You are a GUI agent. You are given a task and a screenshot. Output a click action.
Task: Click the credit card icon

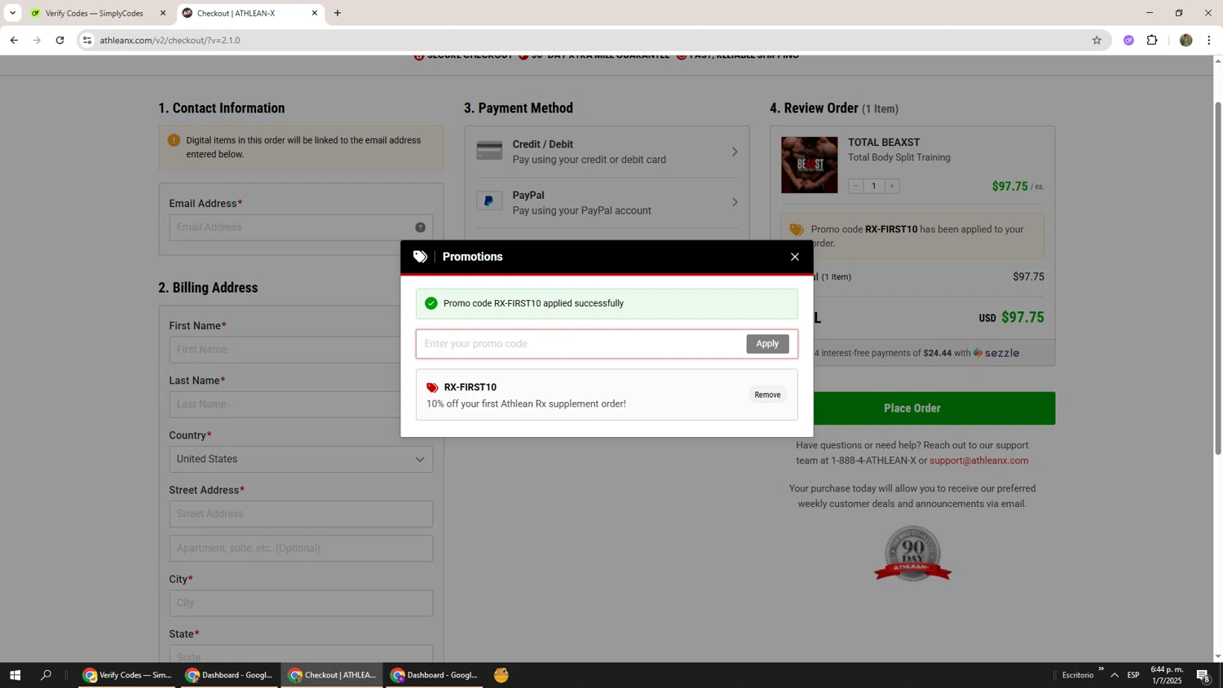tap(489, 151)
